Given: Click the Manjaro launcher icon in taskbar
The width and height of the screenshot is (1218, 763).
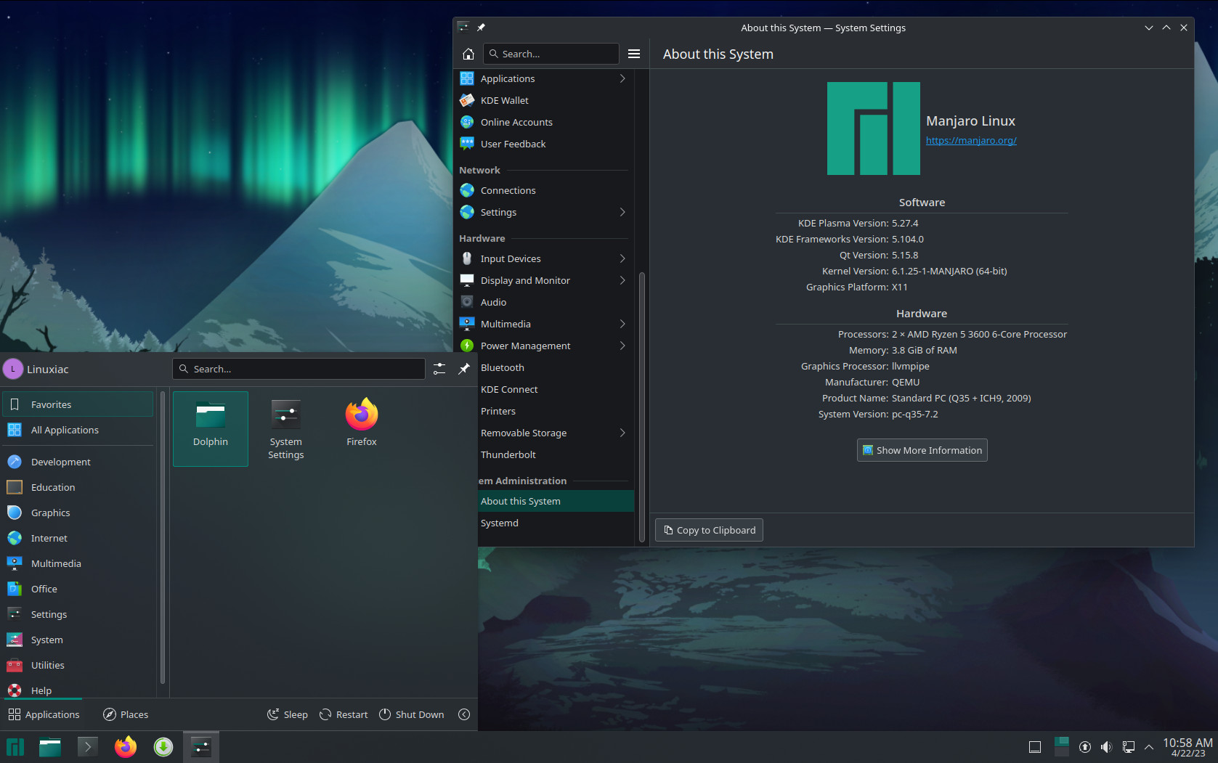Looking at the screenshot, I should pos(15,746).
